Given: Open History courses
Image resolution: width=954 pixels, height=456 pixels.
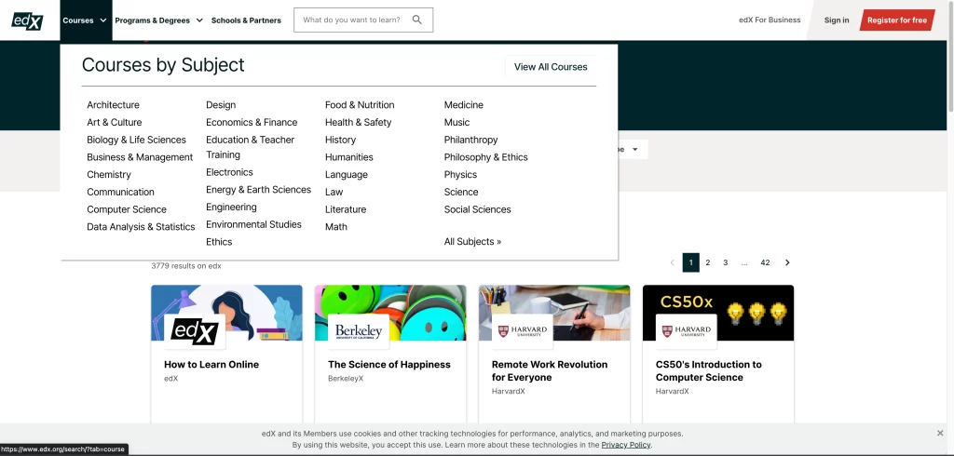Looking at the screenshot, I should [341, 140].
